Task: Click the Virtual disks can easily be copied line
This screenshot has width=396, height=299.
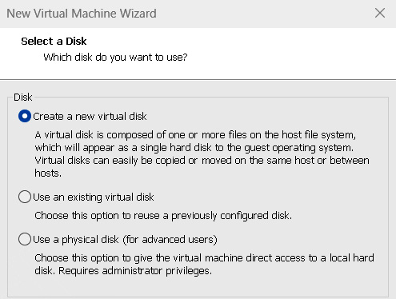Action: point(202,161)
